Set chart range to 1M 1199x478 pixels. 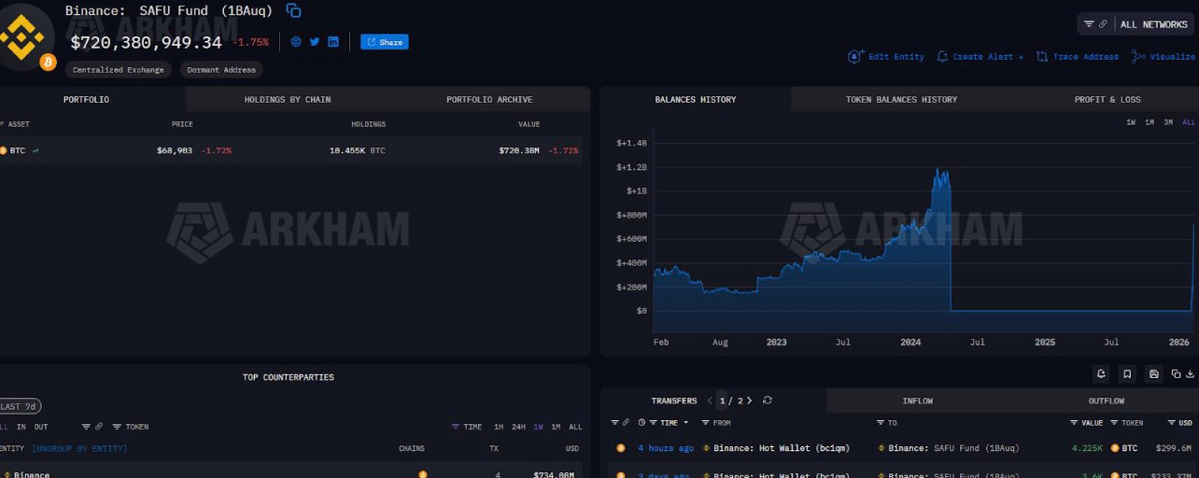1150,122
